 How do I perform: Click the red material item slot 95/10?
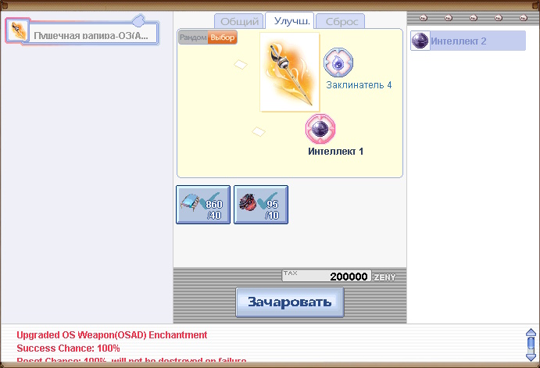click(x=261, y=205)
